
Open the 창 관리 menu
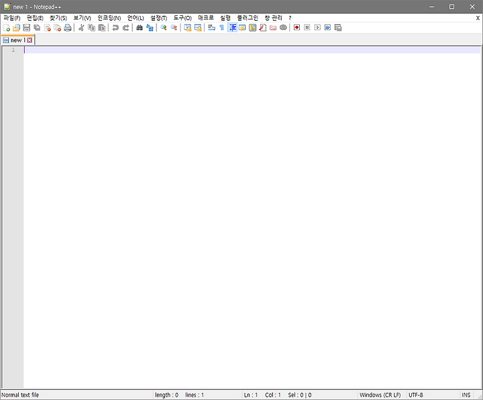point(273,18)
